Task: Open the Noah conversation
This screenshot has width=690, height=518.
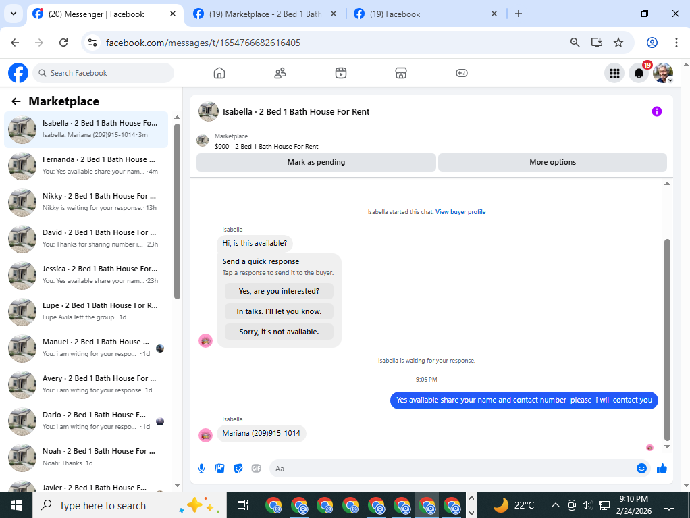Action: [86, 458]
